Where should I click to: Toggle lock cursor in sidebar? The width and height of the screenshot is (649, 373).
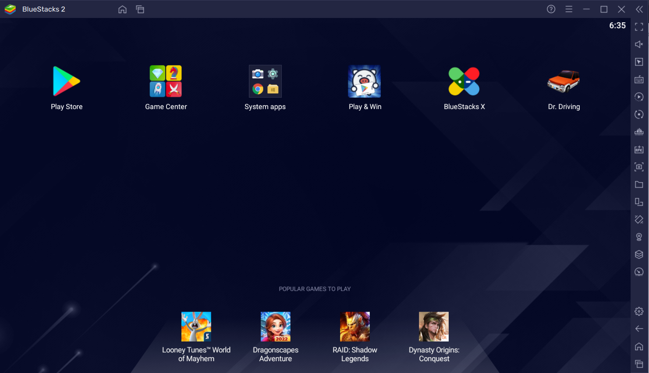[x=639, y=62]
